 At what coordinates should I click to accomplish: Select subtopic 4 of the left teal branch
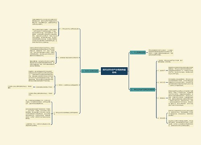click(66, 113)
